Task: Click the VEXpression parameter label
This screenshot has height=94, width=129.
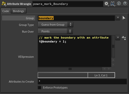Action: point(26,57)
